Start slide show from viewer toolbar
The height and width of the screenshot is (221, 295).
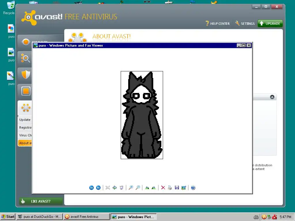click(x=122, y=188)
